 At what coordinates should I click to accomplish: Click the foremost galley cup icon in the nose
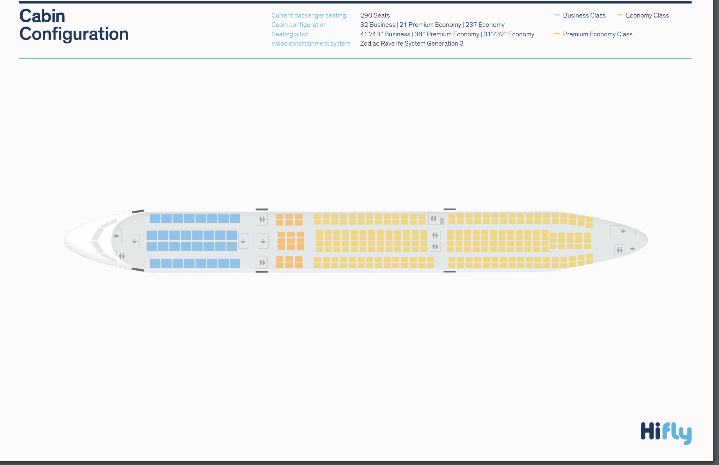click(x=117, y=235)
